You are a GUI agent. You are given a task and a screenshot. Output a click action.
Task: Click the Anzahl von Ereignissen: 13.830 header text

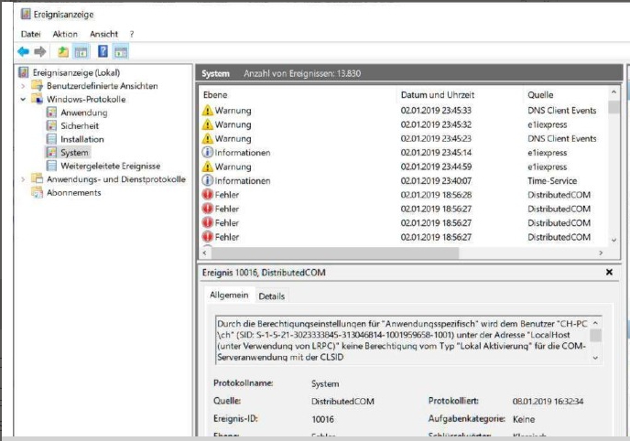click(x=302, y=73)
